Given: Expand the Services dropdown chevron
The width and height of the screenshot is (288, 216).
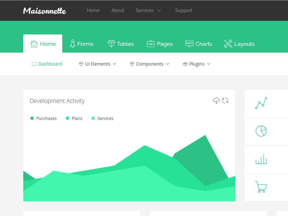Looking at the screenshot, I should pos(159,11).
